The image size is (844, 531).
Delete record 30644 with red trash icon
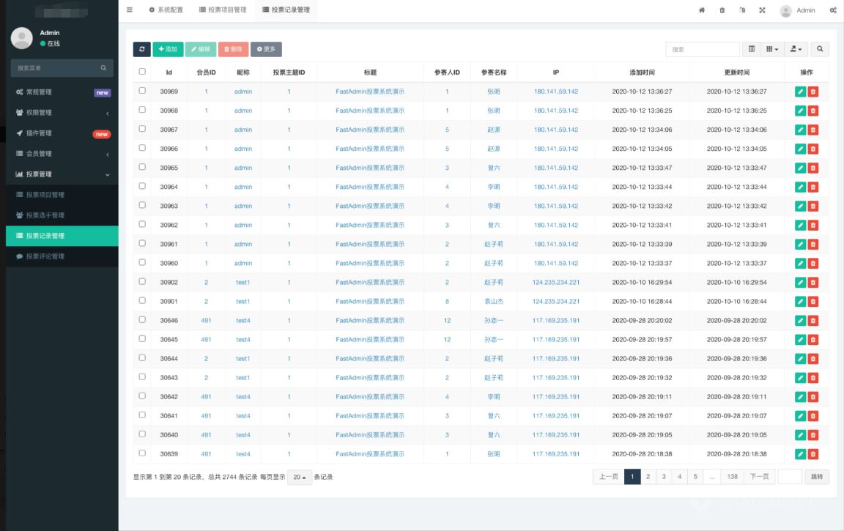point(812,359)
